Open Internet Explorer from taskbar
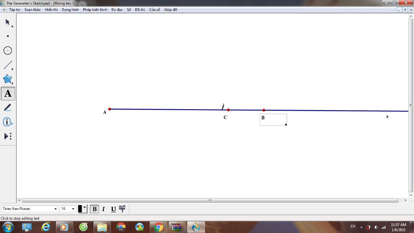The image size is (414, 233). coord(46,227)
